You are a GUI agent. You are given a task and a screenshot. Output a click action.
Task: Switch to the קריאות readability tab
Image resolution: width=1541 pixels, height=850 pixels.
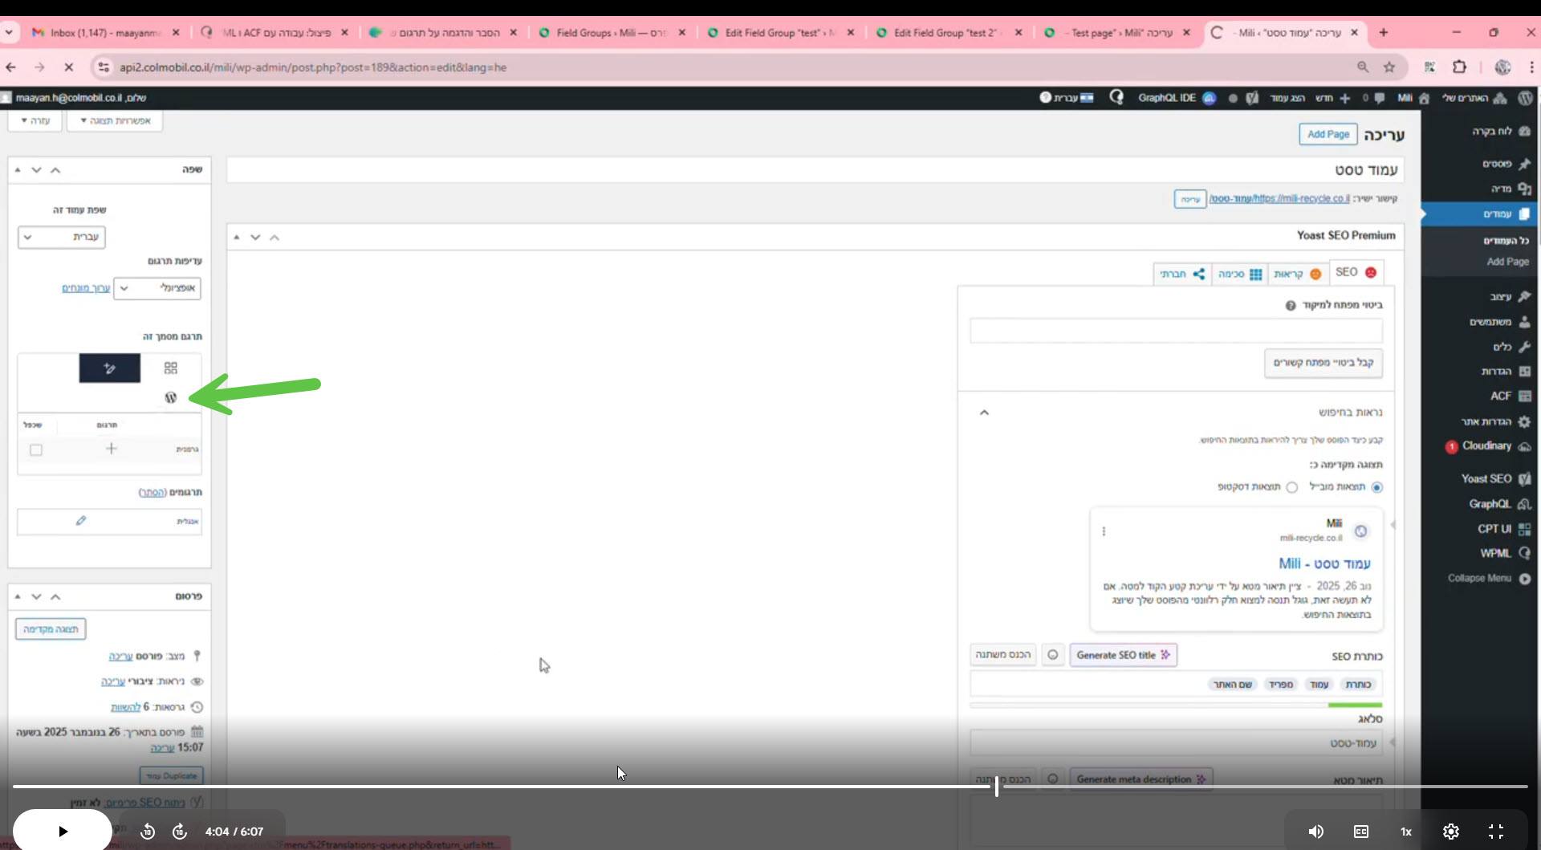click(x=1297, y=274)
